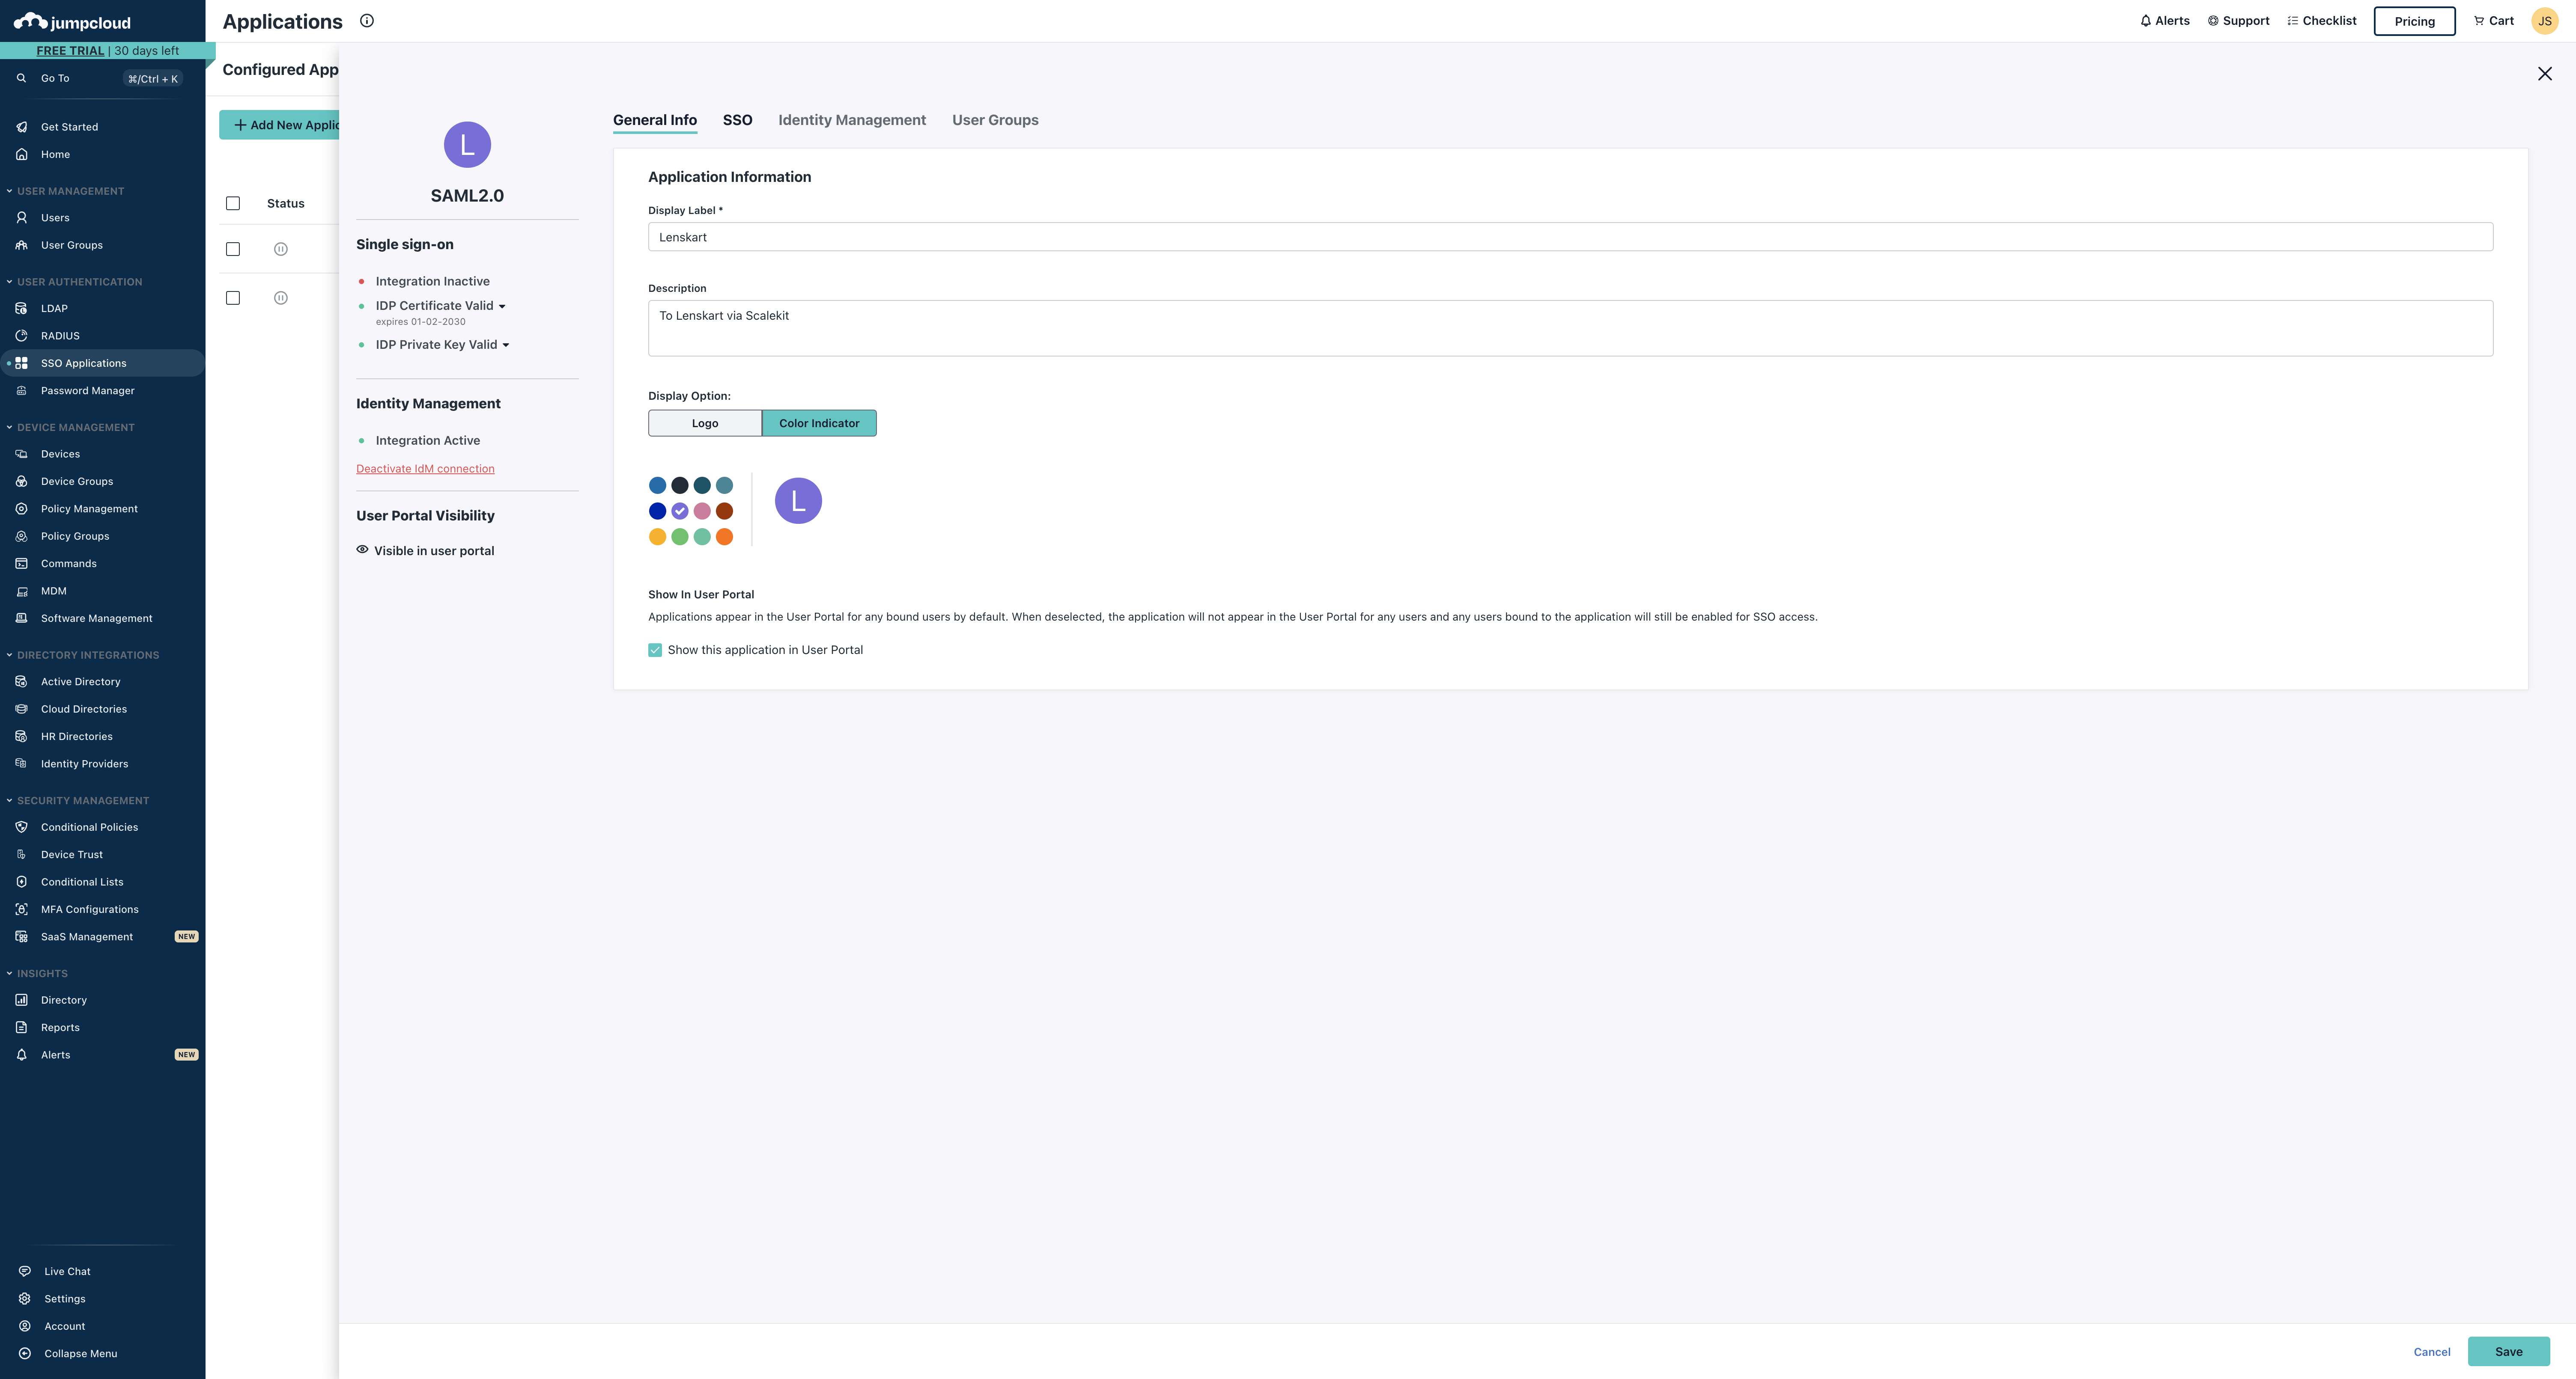The height and width of the screenshot is (1379, 2576).
Task: Open the User Groups tab
Action: tap(995, 120)
